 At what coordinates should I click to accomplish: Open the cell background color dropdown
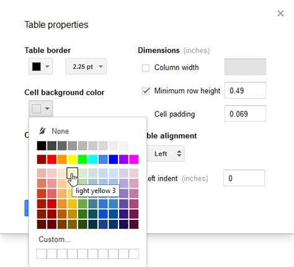(x=41, y=109)
